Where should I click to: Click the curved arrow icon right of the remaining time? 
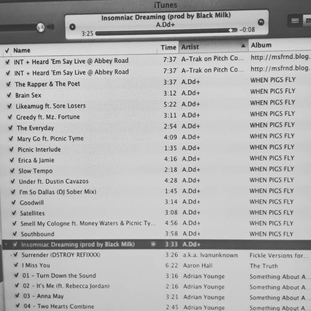click(261, 22)
